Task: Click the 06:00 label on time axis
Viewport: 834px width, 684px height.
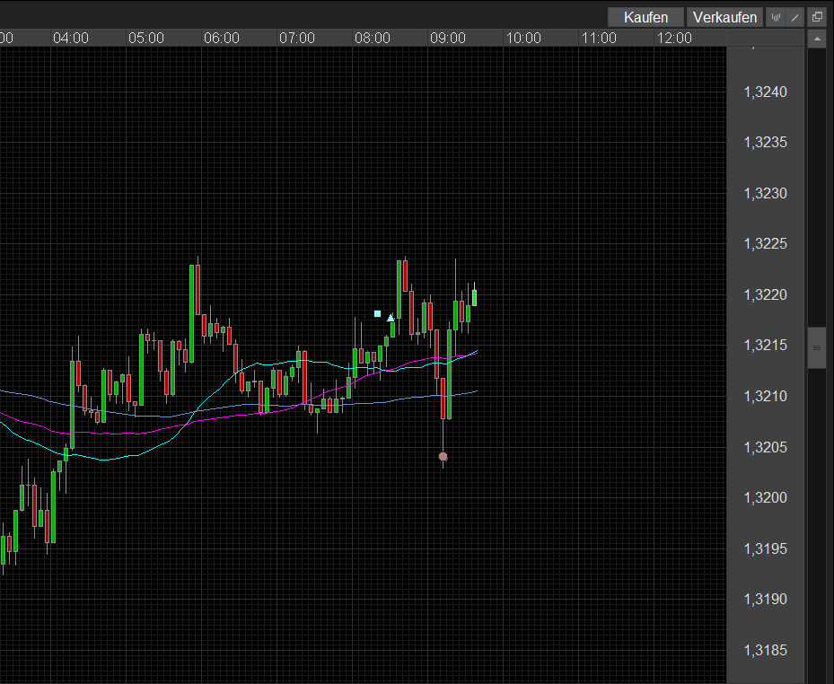Action: 222,38
